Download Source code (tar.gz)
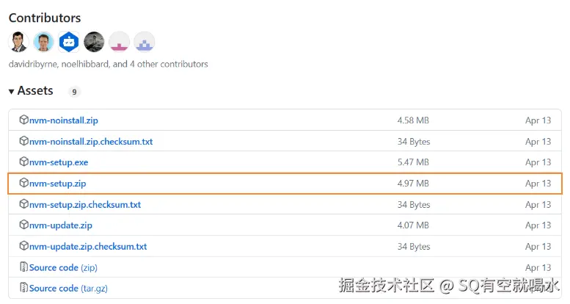This screenshot has width=570, height=304. tap(68, 288)
